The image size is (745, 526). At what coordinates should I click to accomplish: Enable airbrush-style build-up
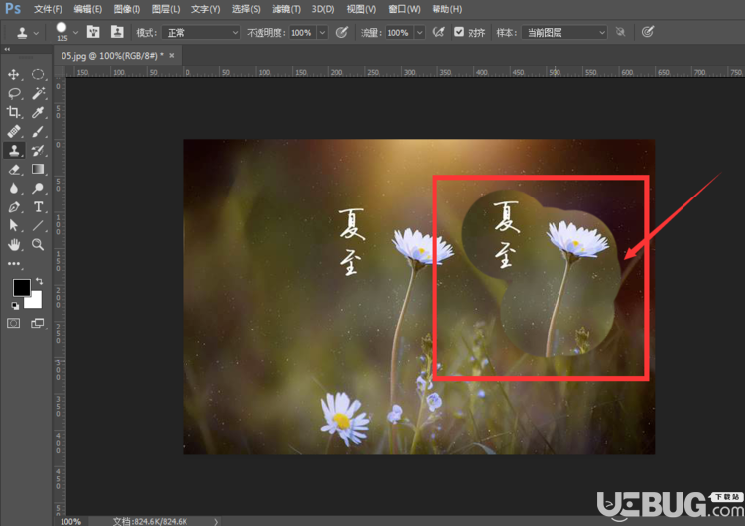(438, 32)
